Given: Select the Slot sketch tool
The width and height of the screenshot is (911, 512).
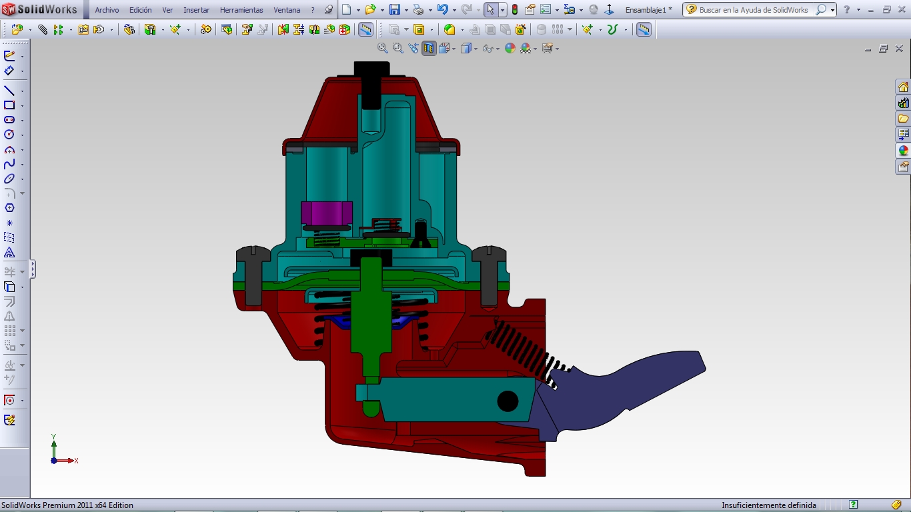Looking at the screenshot, I should (9, 120).
